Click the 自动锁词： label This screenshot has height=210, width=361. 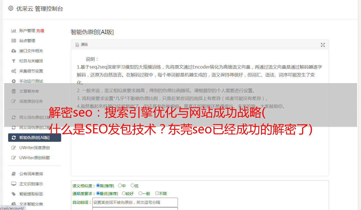(82, 203)
